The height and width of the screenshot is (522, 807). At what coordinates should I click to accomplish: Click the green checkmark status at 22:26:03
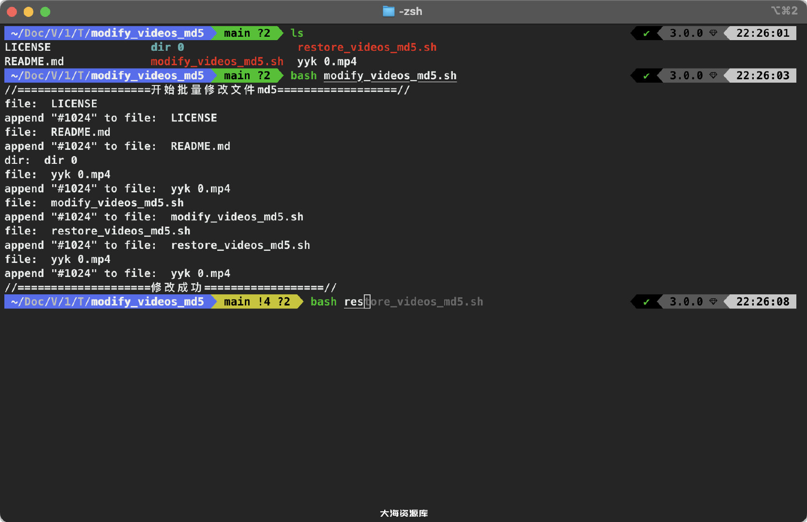tap(646, 76)
